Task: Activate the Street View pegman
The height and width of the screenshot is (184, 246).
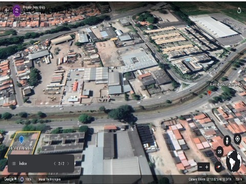Action: tap(227, 141)
